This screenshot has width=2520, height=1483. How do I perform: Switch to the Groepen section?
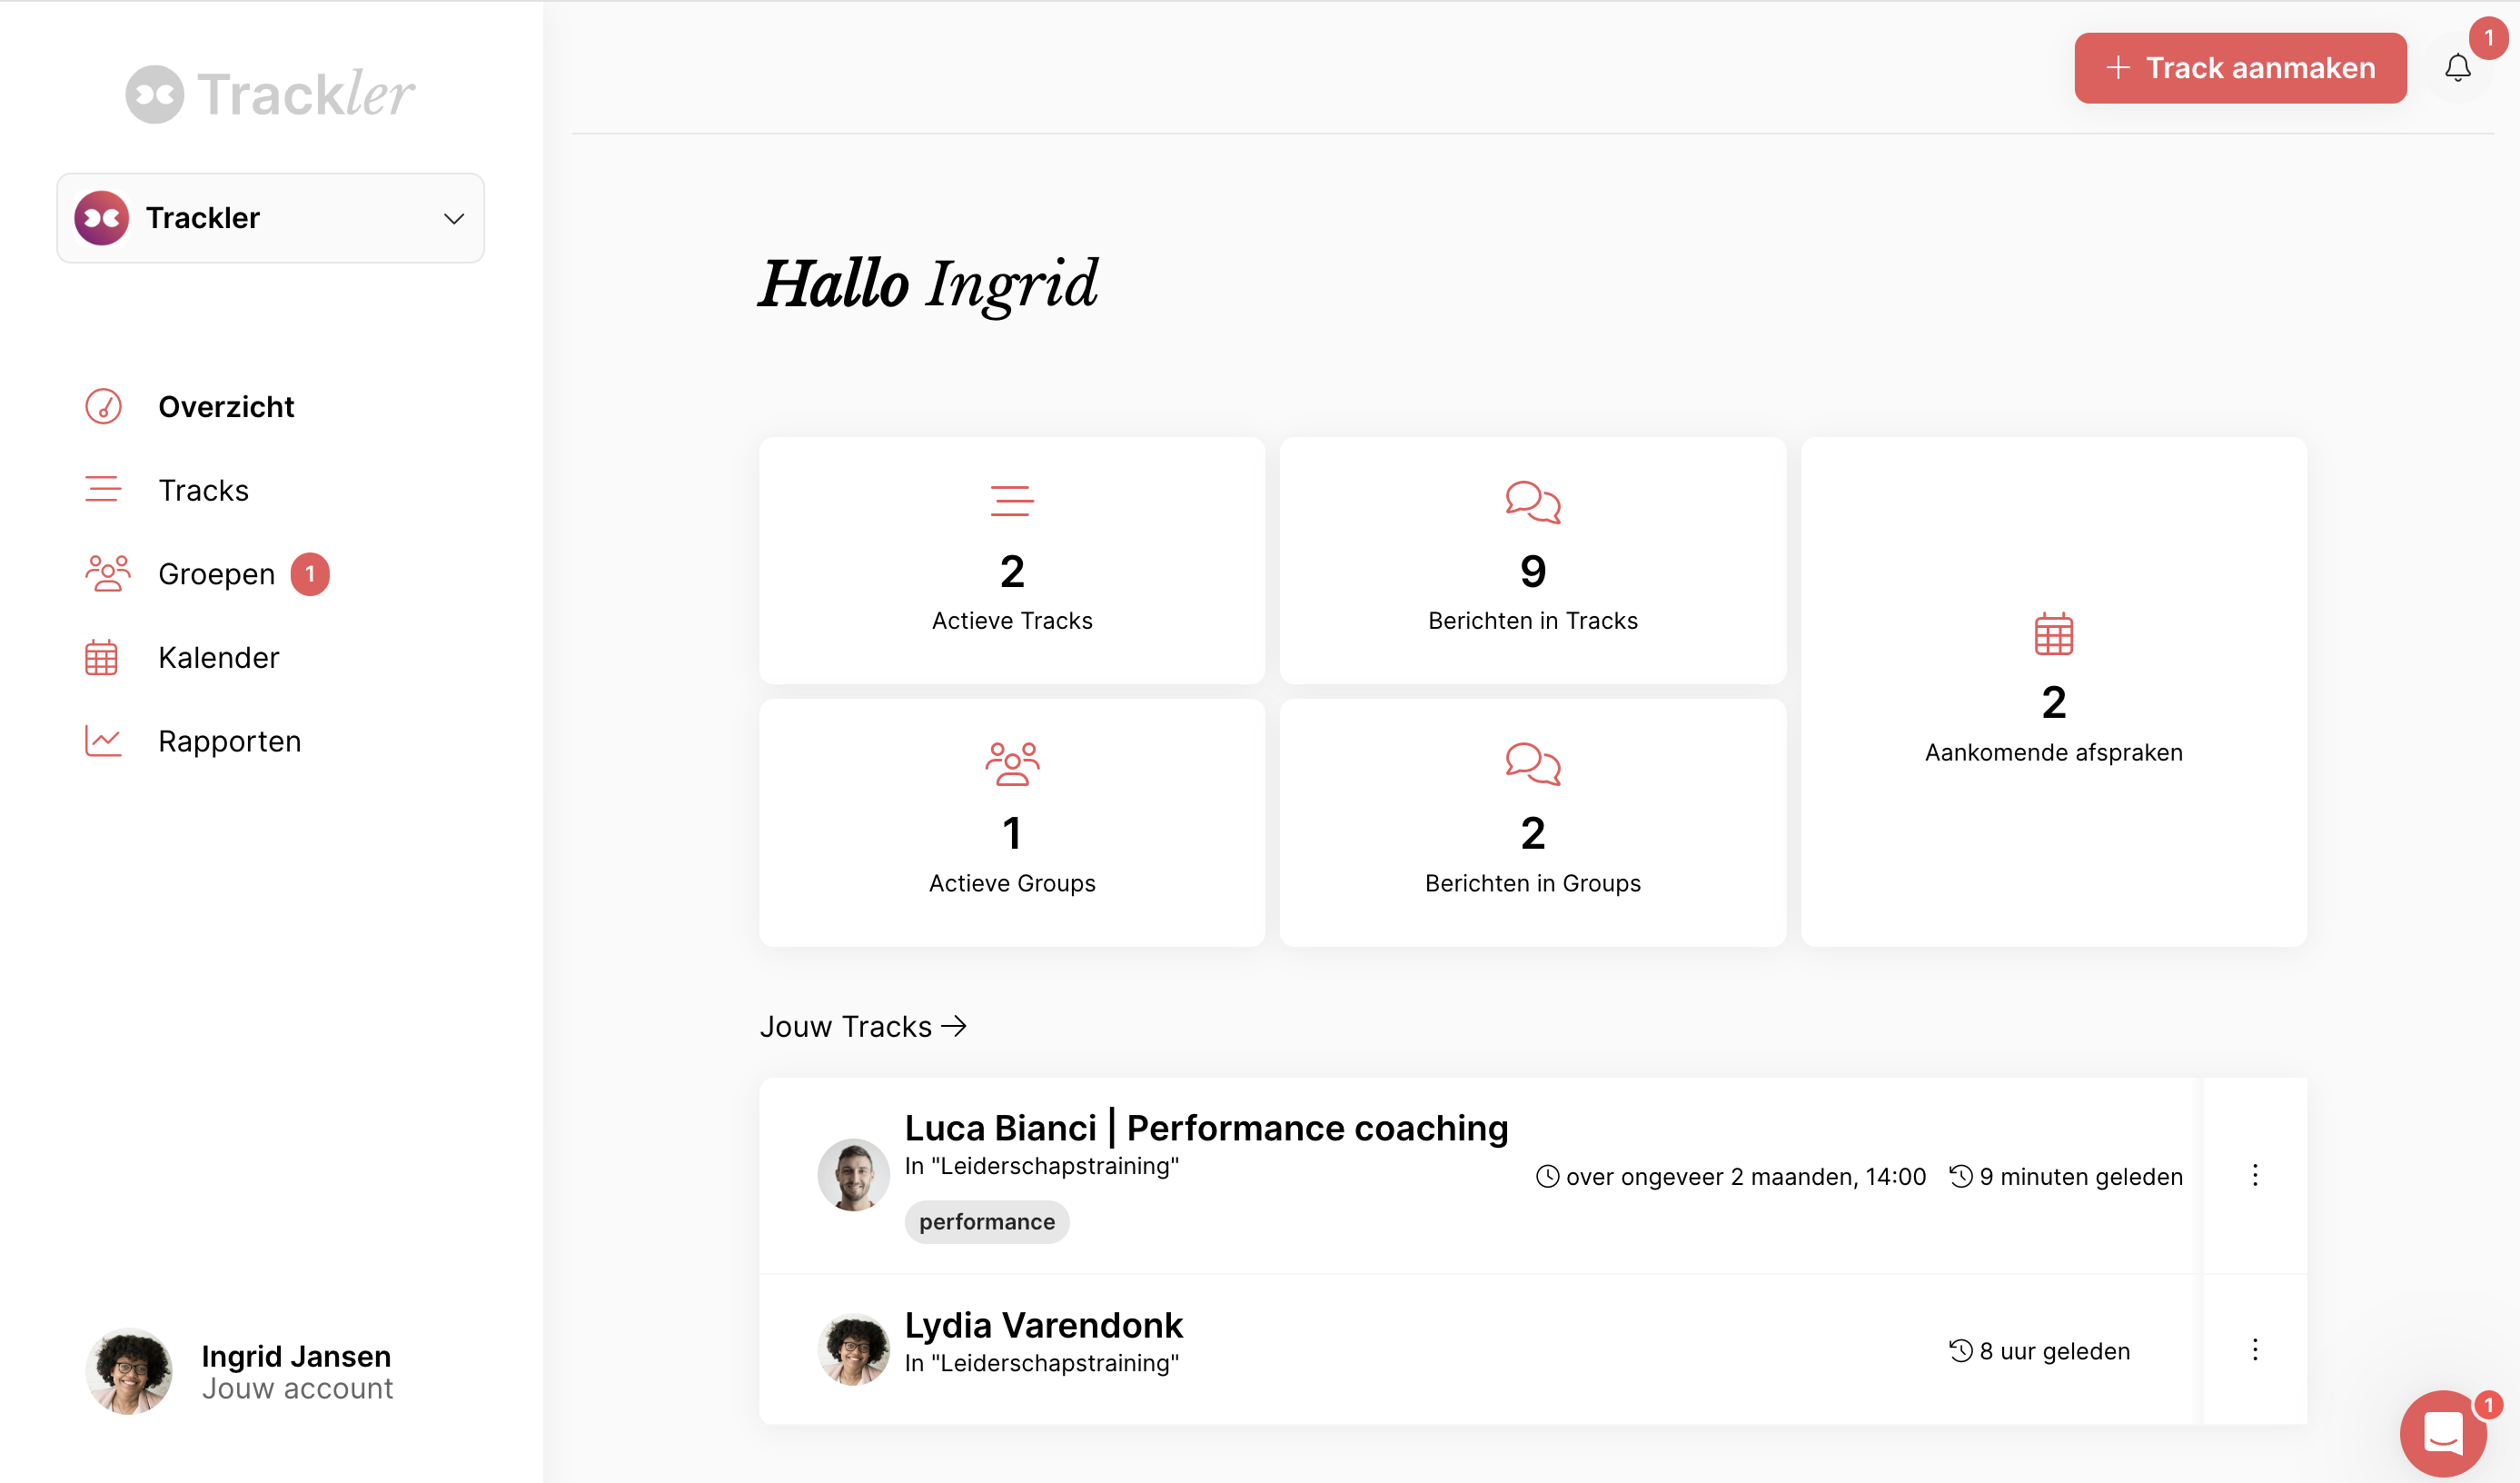click(x=216, y=573)
